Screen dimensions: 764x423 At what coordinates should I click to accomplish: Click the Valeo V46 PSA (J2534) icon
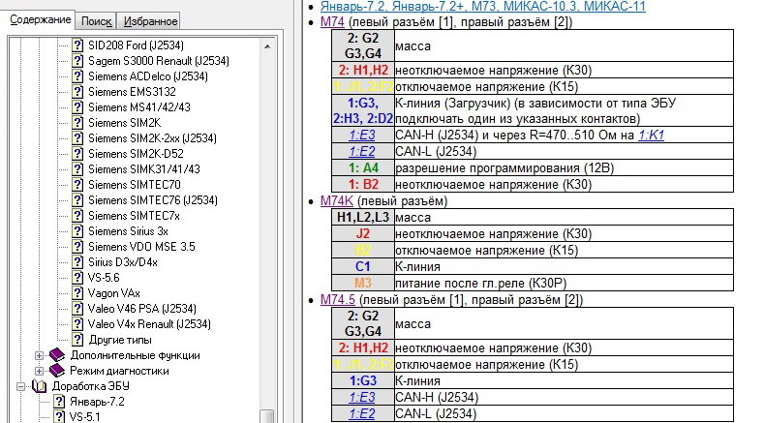pos(77,309)
